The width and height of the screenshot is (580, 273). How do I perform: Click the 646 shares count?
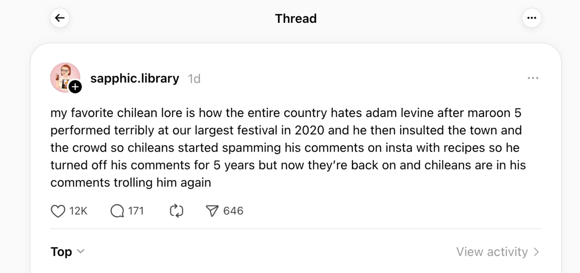tap(233, 211)
